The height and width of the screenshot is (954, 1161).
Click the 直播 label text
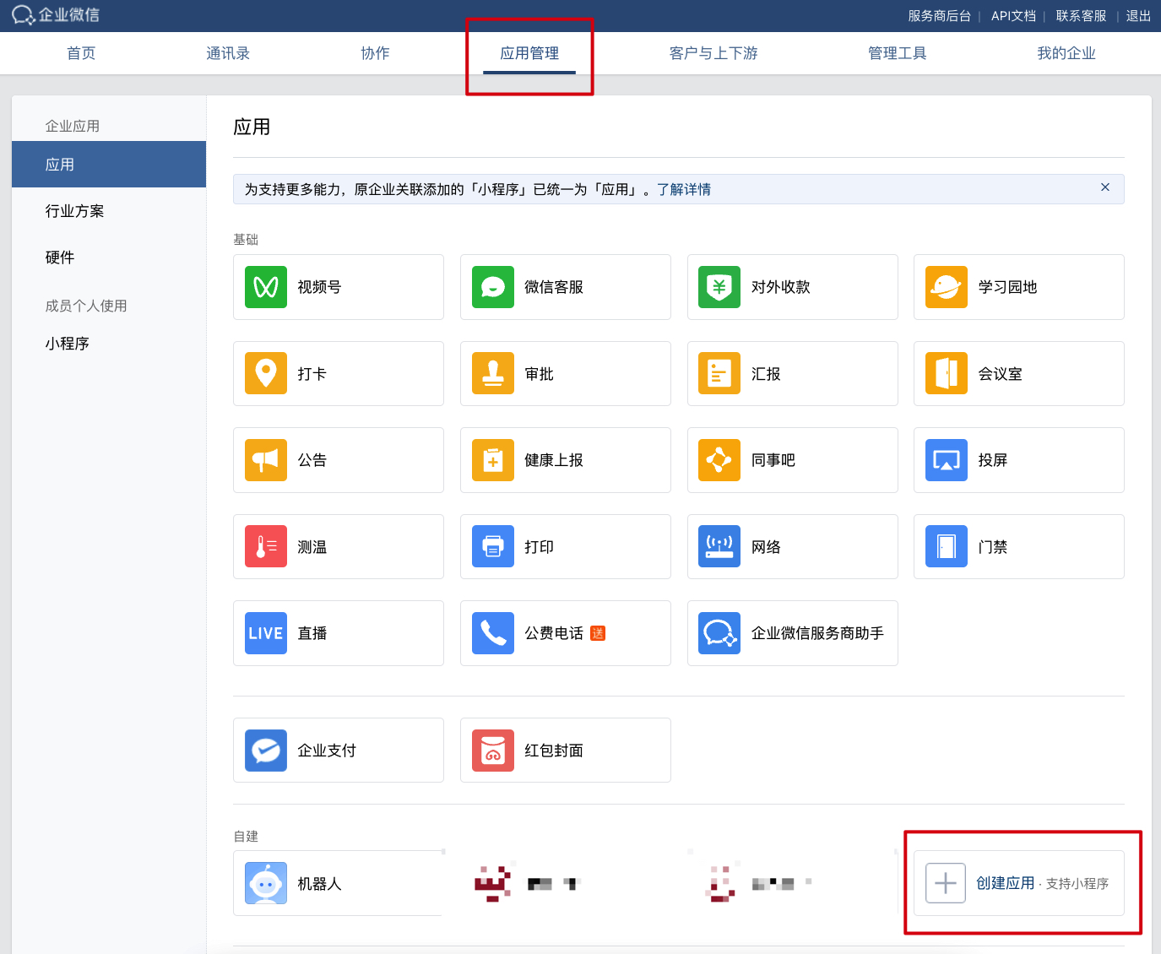312,633
